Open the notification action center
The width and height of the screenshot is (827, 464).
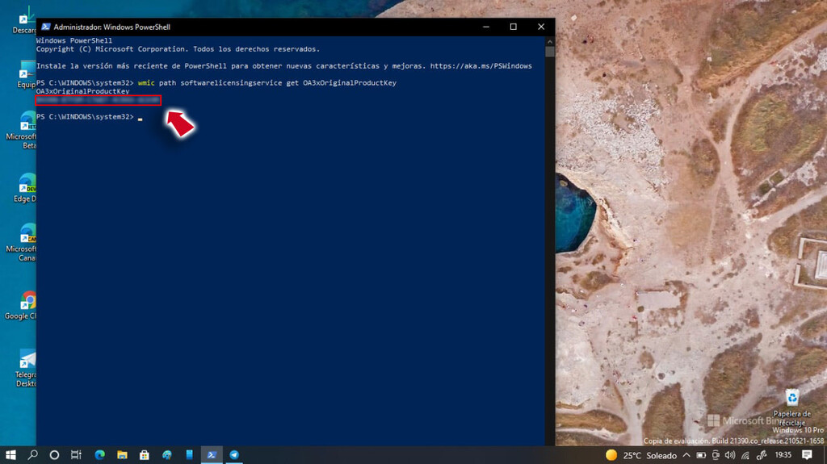[x=807, y=455]
